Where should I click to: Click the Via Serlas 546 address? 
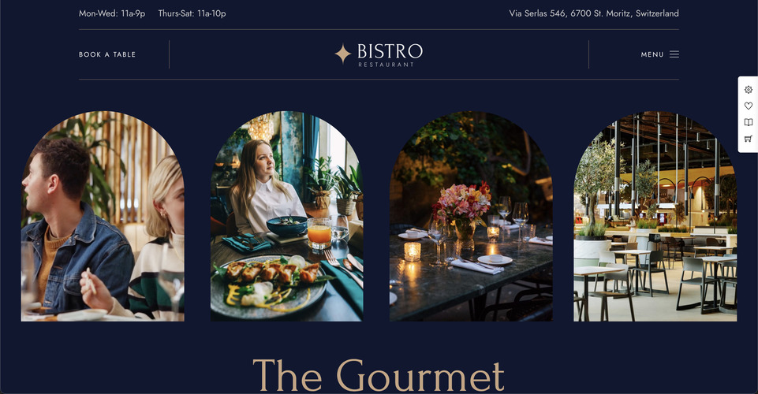pyautogui.click(x=594, y=13)
